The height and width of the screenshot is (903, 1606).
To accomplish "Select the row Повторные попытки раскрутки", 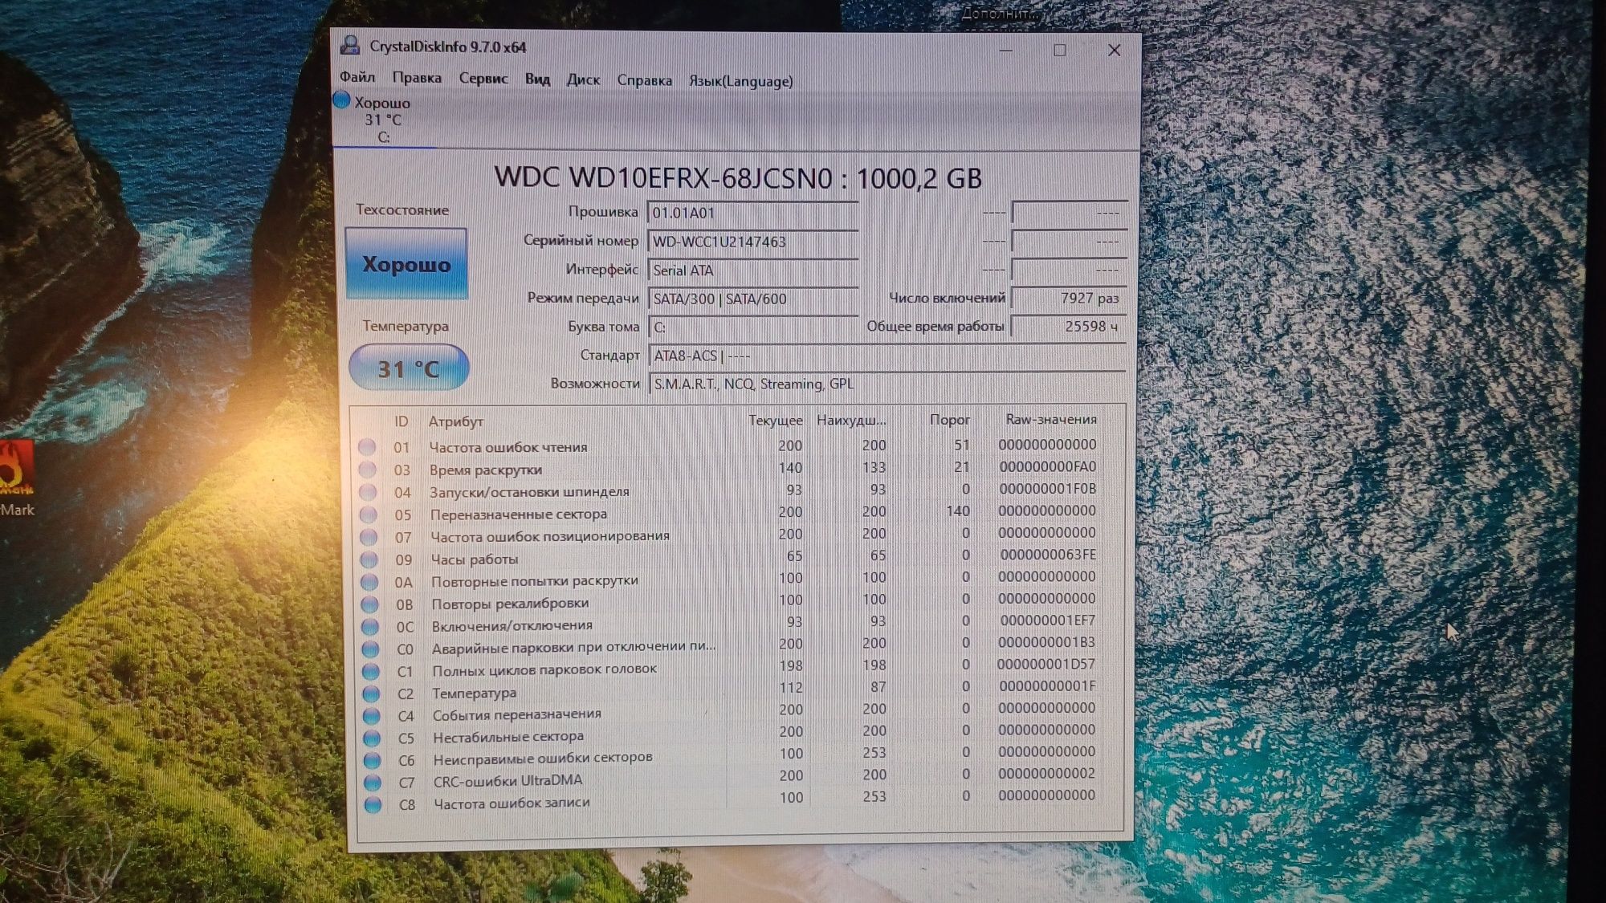I will click(727, 580).
